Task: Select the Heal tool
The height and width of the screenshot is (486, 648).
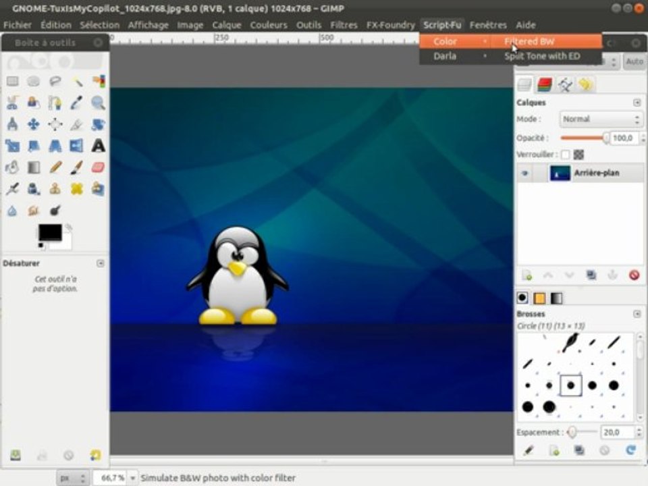Action: coord(77,189)
